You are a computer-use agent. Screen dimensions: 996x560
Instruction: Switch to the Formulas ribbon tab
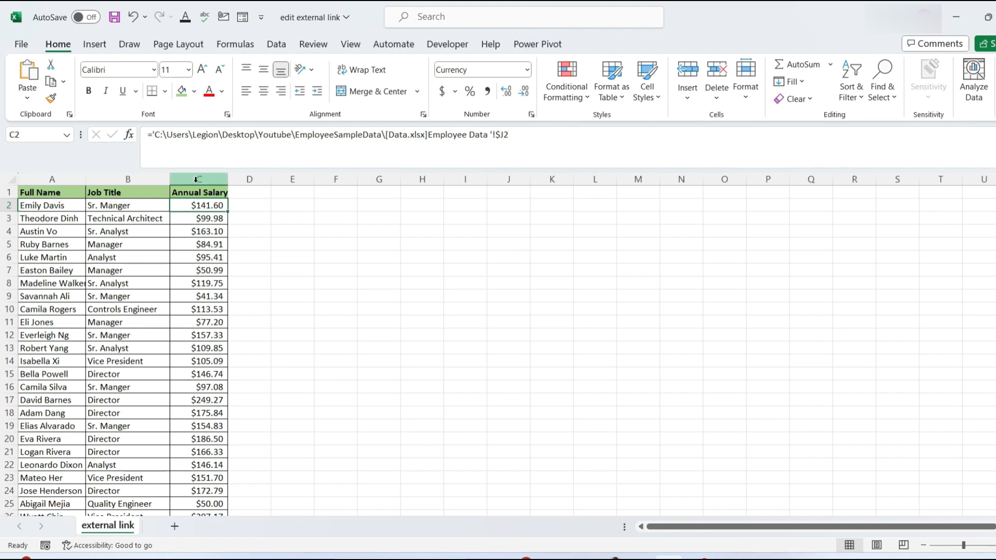tap(235, 44)
